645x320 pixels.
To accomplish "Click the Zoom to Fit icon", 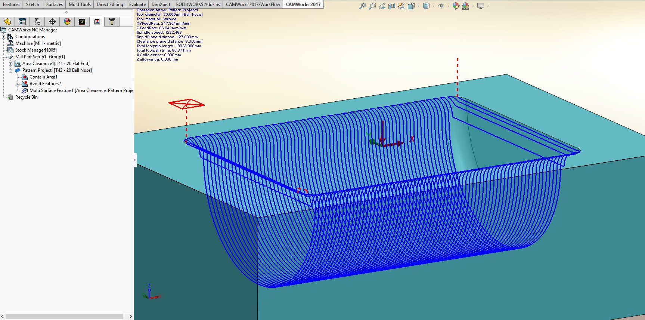I will [x=362, y=6].
